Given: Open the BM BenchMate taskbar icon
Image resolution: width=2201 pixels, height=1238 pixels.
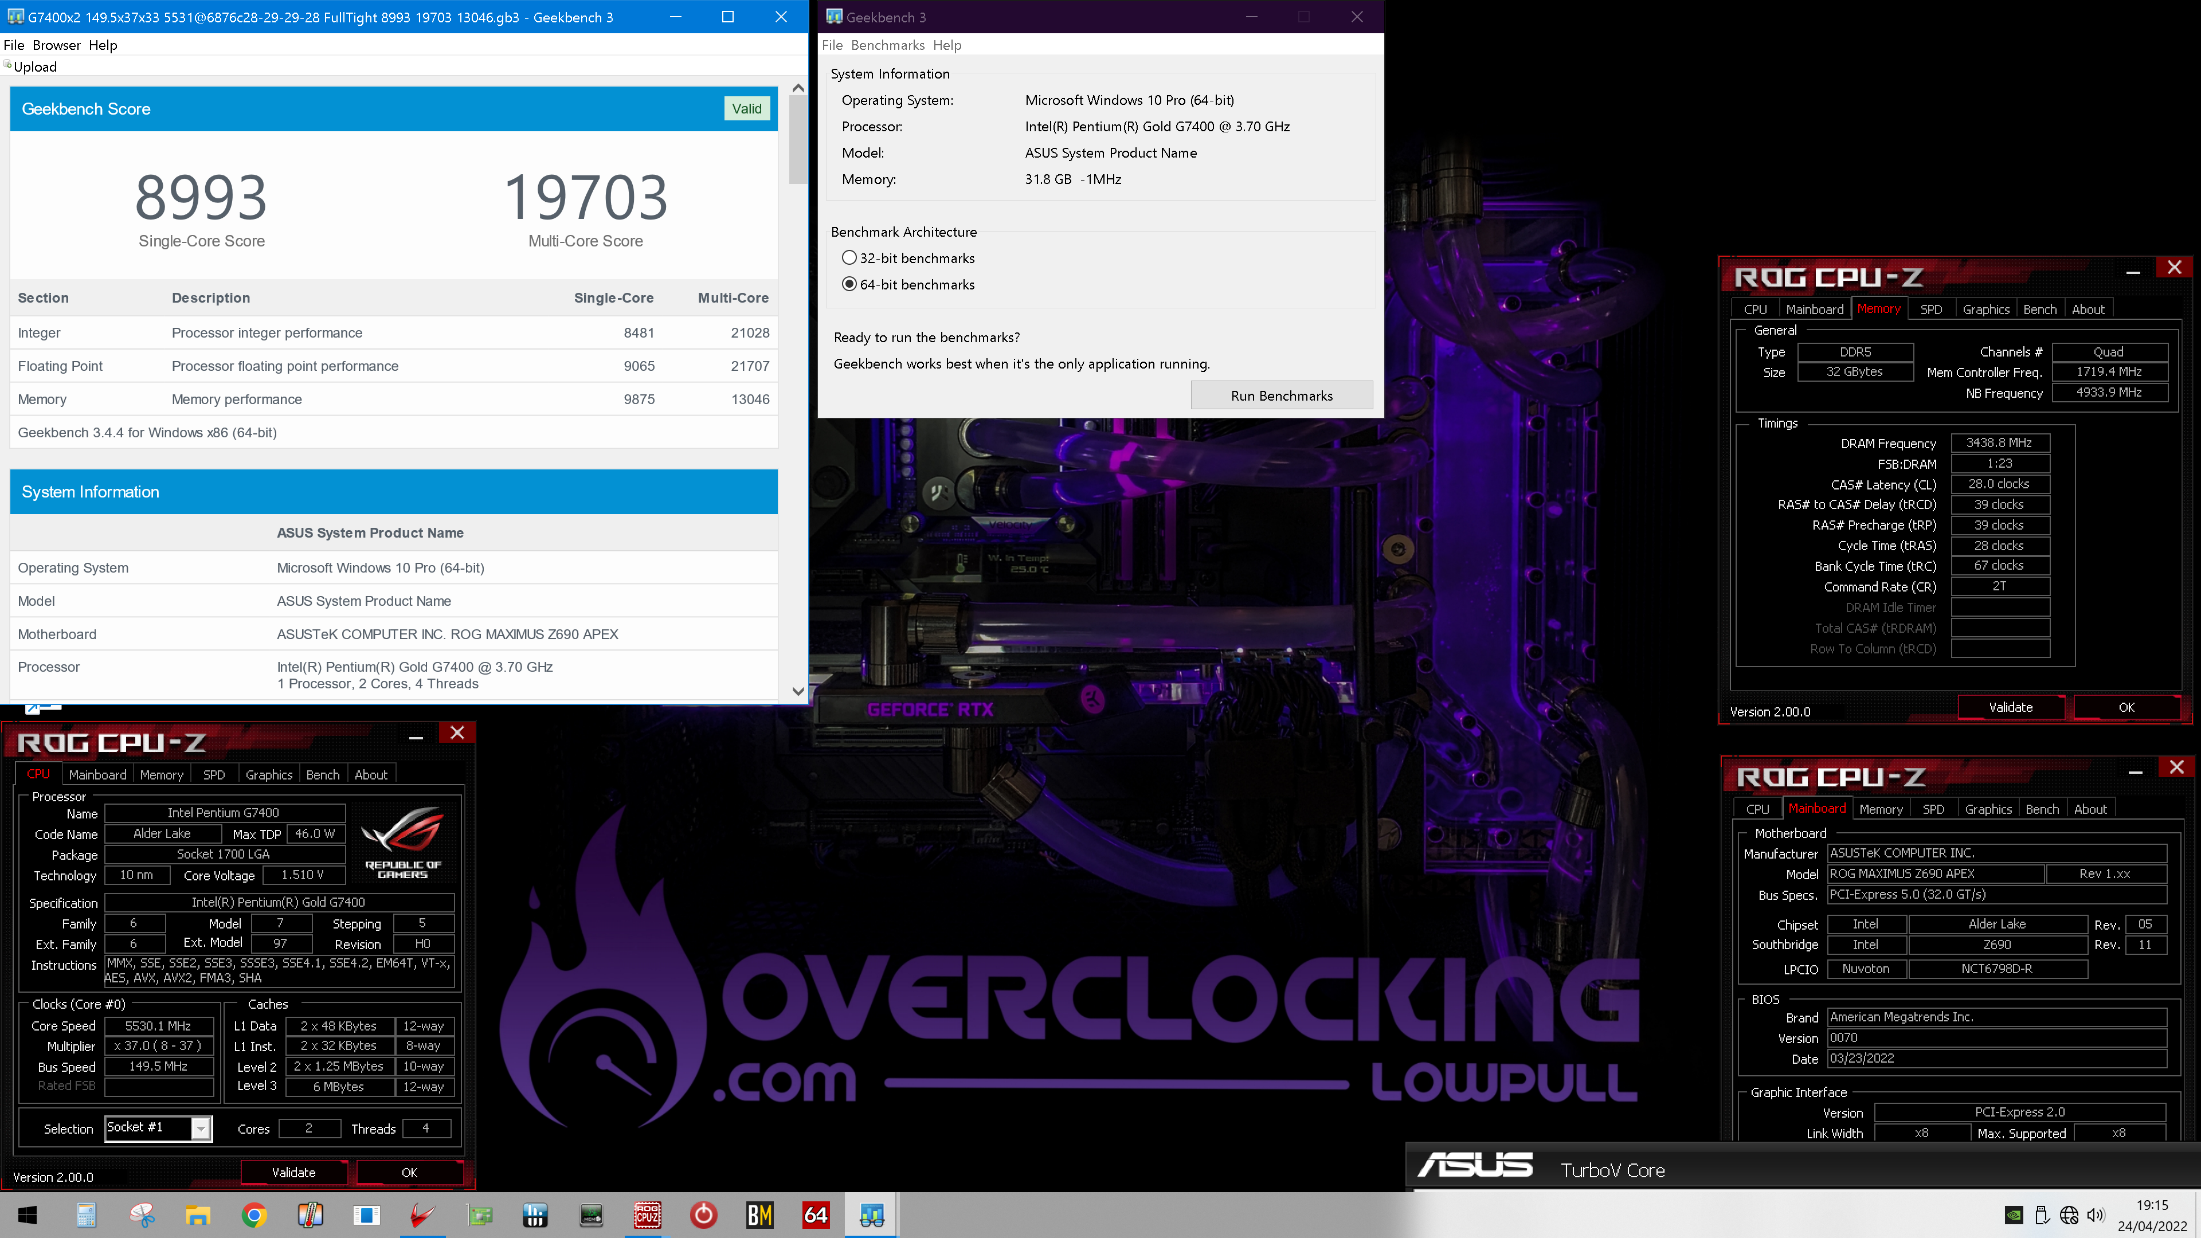Looking at the screenshot, I should (759, 1214).
